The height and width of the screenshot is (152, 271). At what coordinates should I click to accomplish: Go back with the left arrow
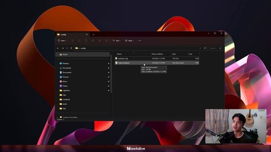(x=58, y=48)
